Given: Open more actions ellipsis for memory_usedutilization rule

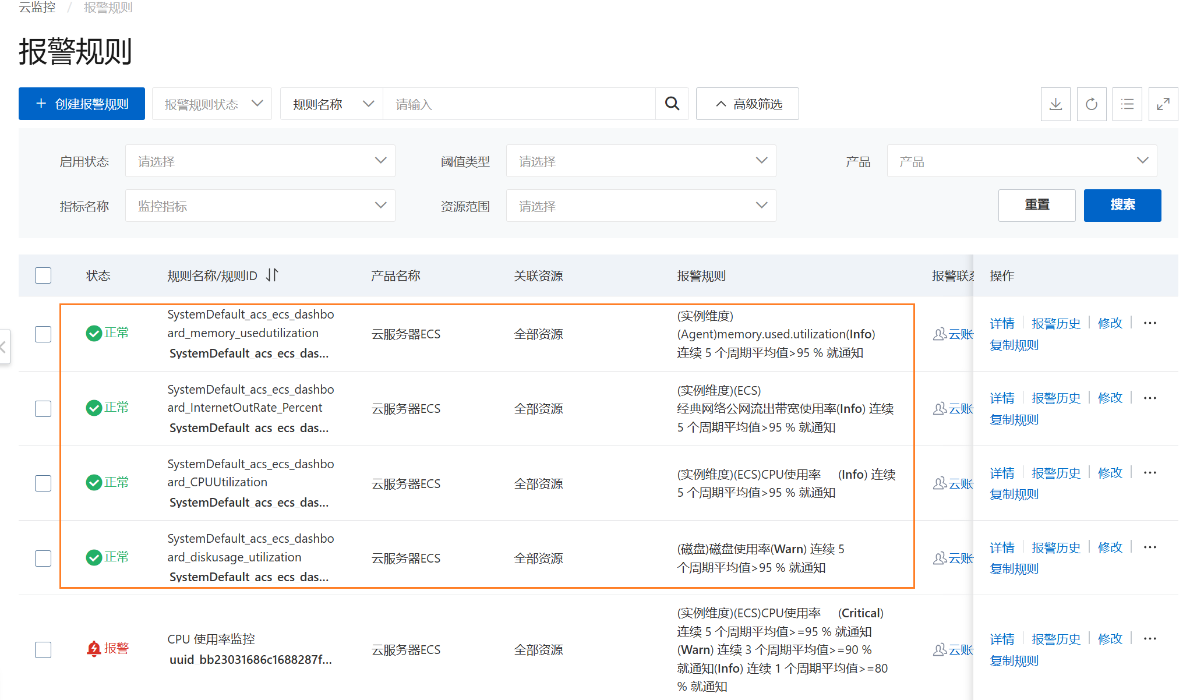Looking at the screenshot, I should 1149,323.
